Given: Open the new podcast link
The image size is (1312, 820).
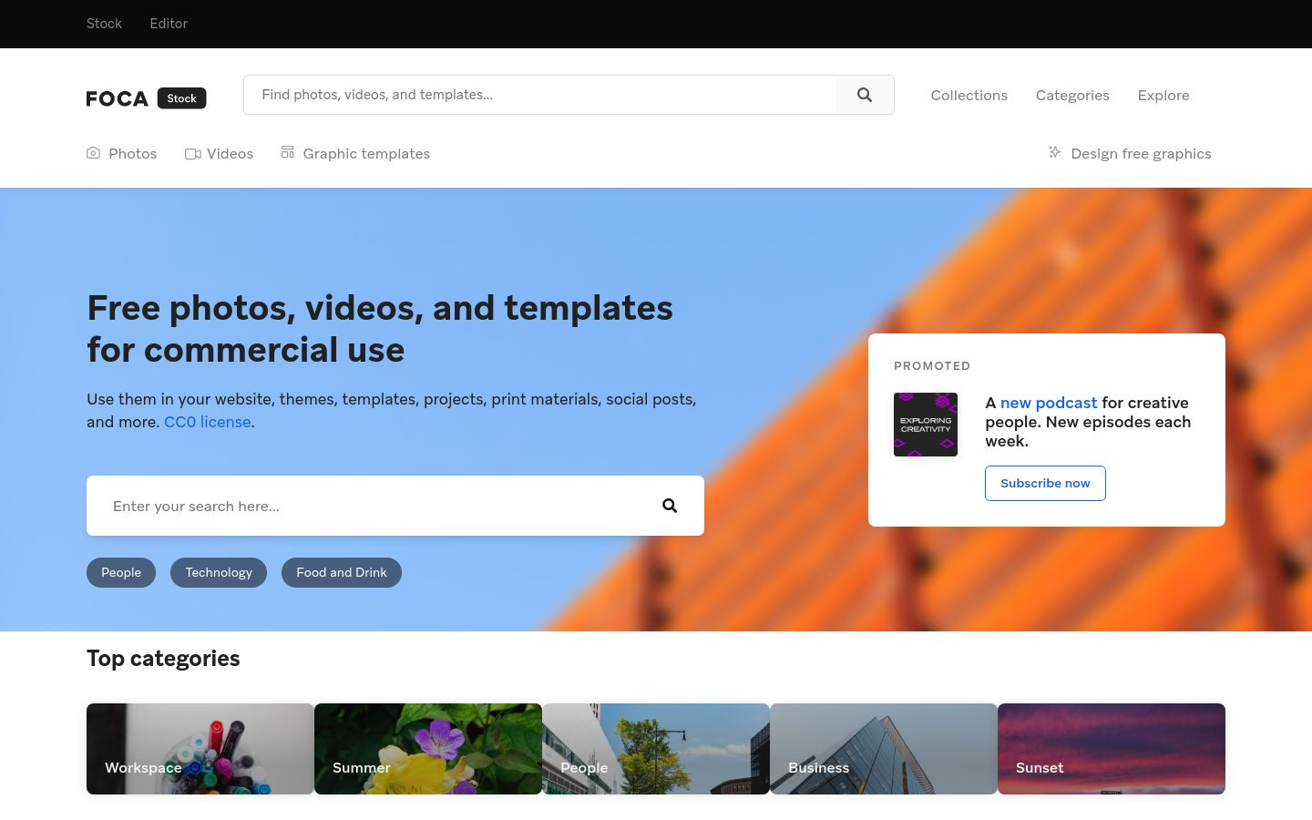Looking at the screenshot, I should click(x=1048, y=403).
